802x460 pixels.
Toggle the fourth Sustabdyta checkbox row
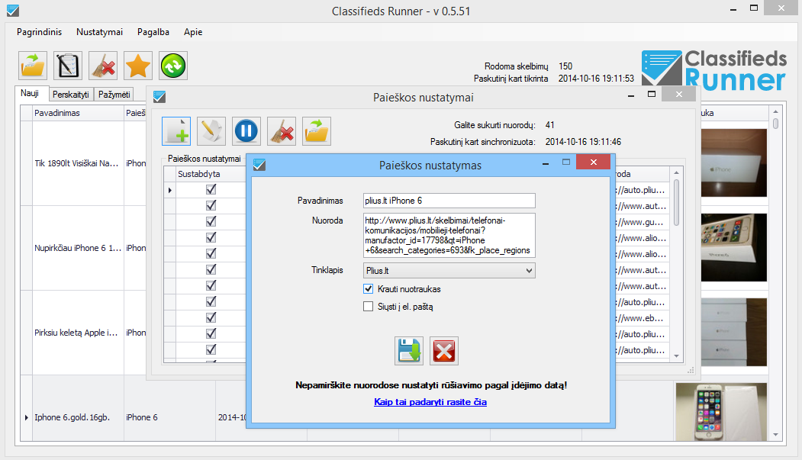pos(211,238)
